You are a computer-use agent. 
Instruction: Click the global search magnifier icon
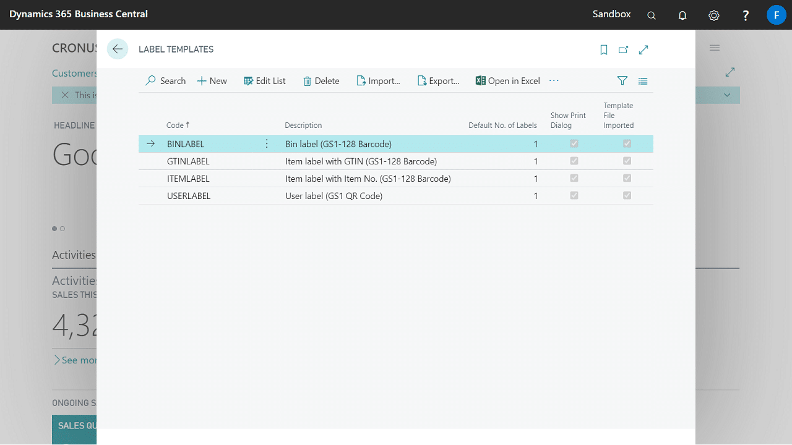[652, 15]
